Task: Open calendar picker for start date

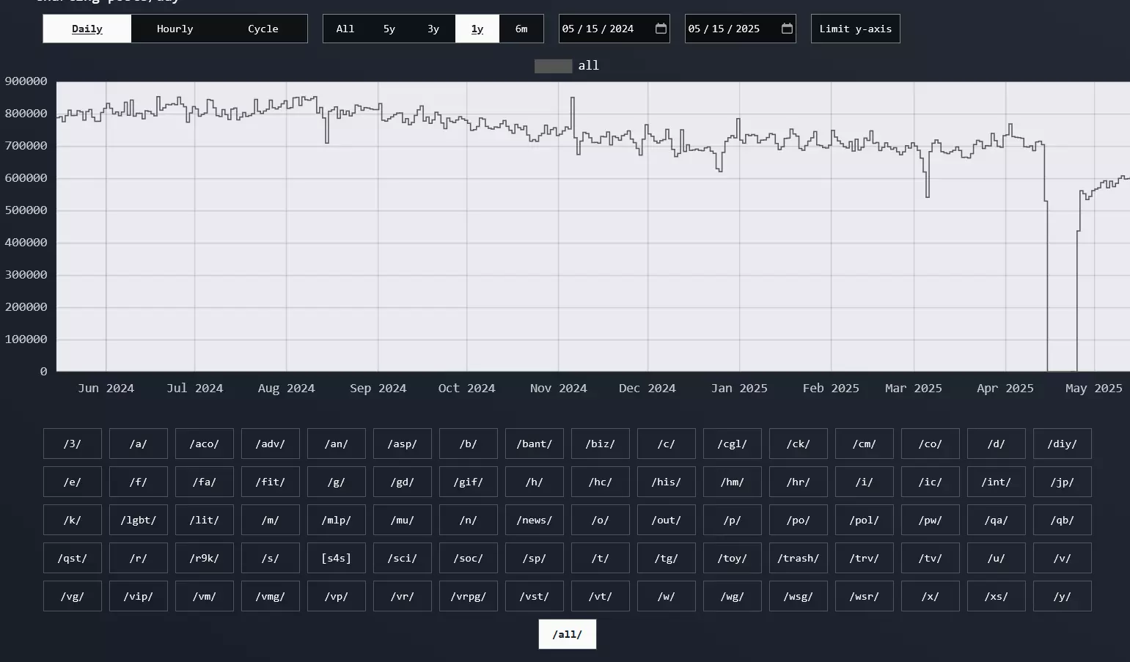Action: coord(661,29)
